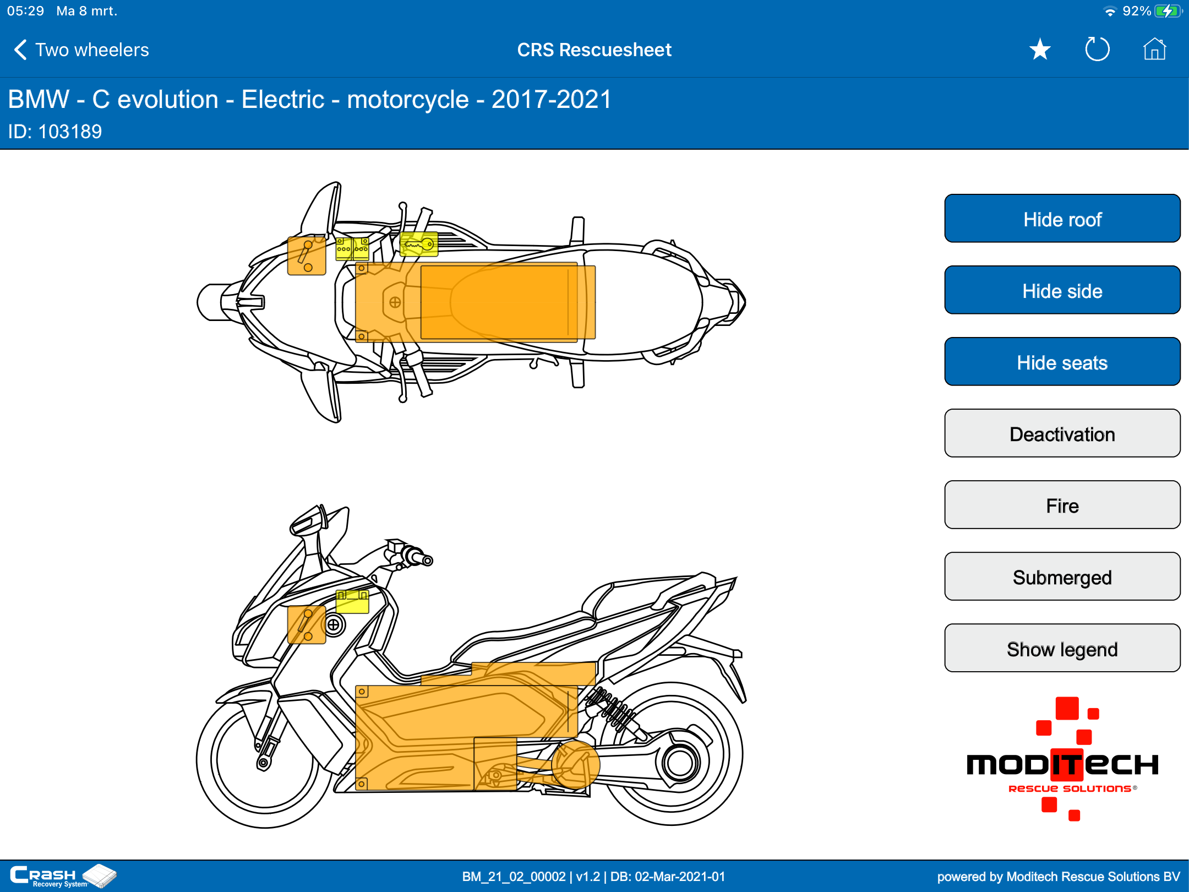1189x892 pixels.
Task: Toggle Hide seats layer
Action: (x=1062, y=362)
